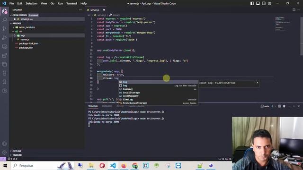Image resolution: width=303 pixels, height=170 pixels.
Task: Open the Go menu
Action: pyautogui.click(x=52, y=3)
